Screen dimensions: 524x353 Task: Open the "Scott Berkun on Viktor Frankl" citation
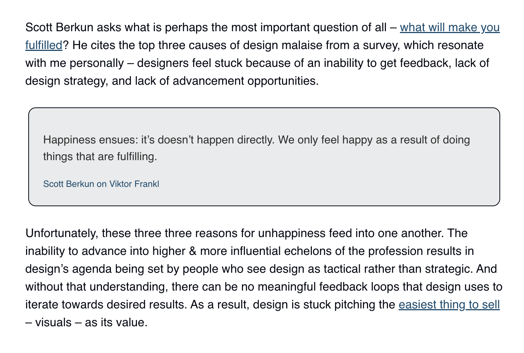click(x=101, y=184)
